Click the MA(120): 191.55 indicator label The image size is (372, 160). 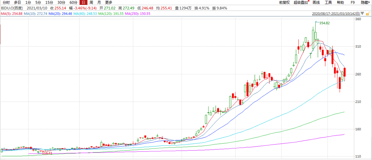click(x=111, y=14)
